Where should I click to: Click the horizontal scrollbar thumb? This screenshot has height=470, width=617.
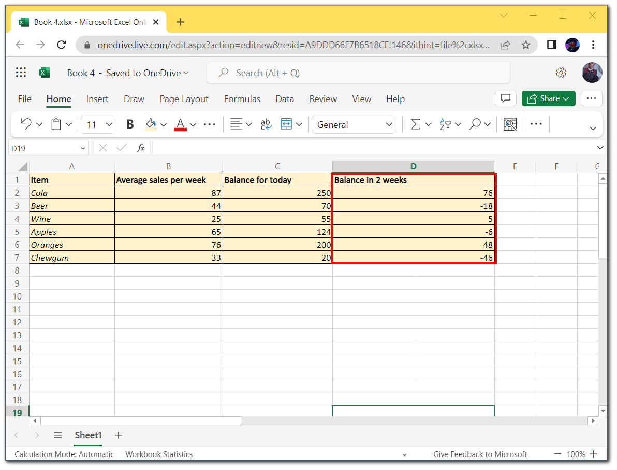141,421
